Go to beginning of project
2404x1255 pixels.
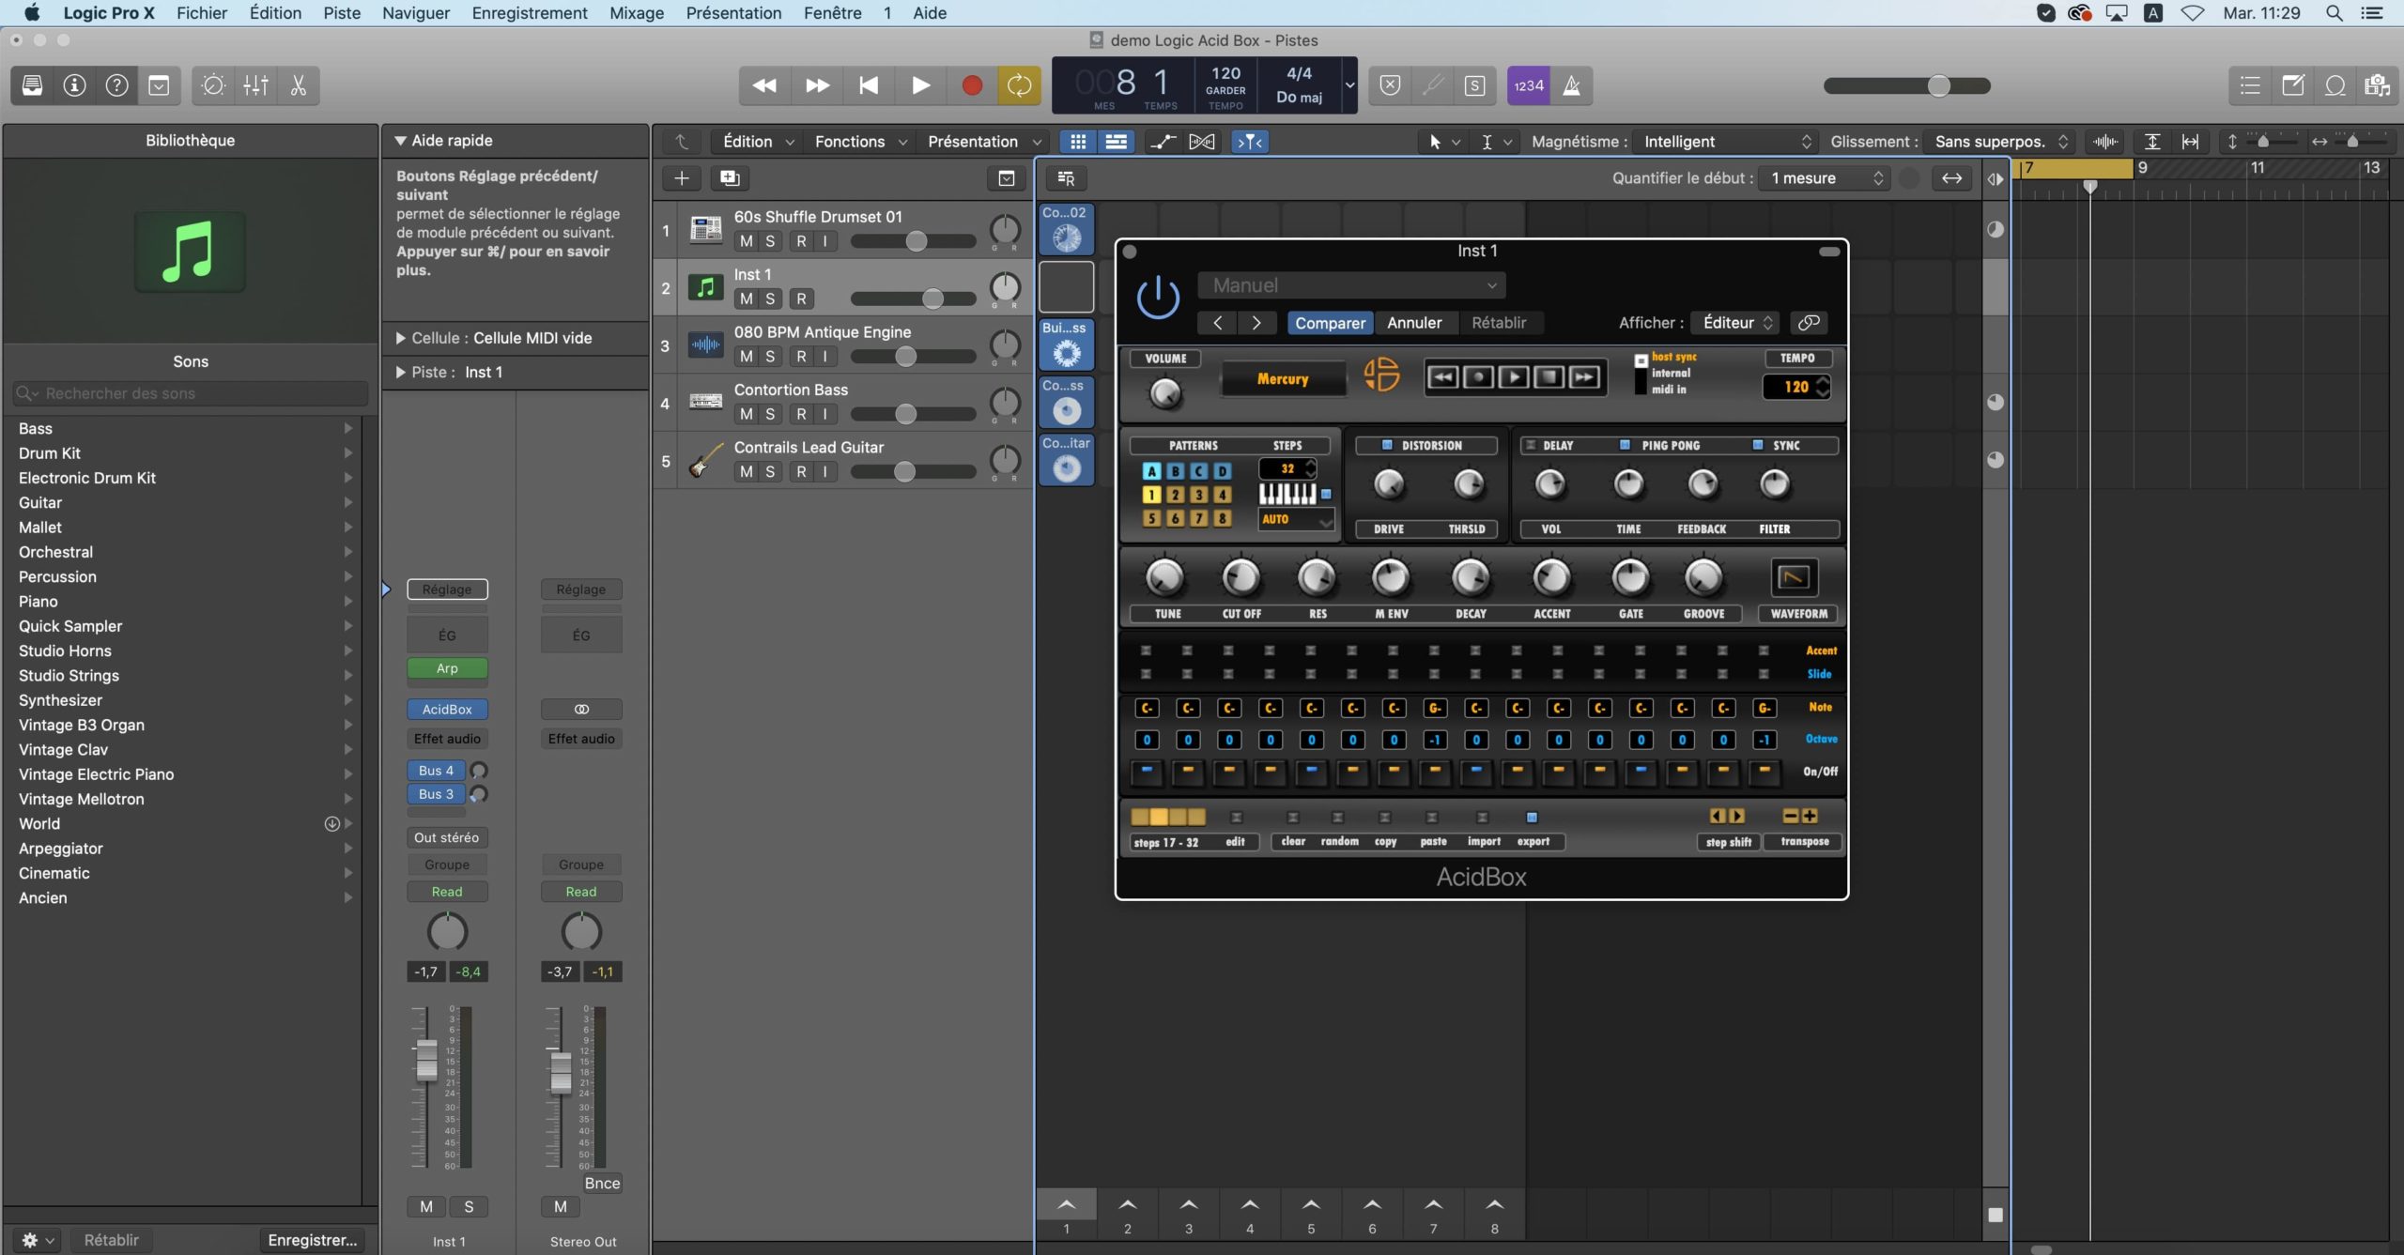point(869,85)
